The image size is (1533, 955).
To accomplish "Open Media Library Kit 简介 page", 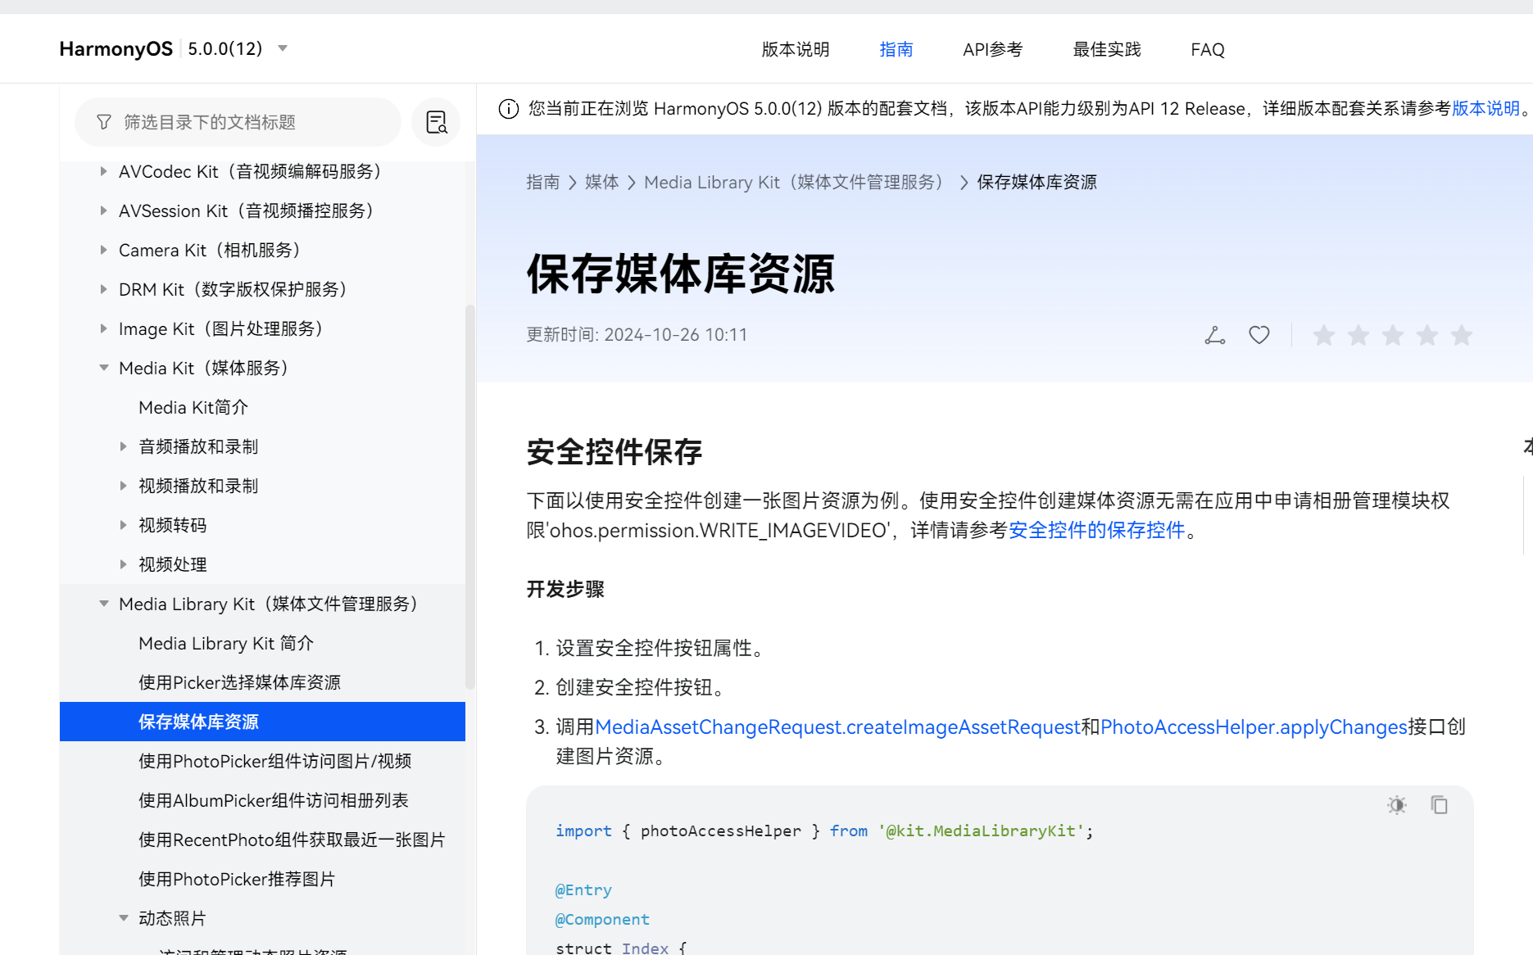I will point(226,643).
